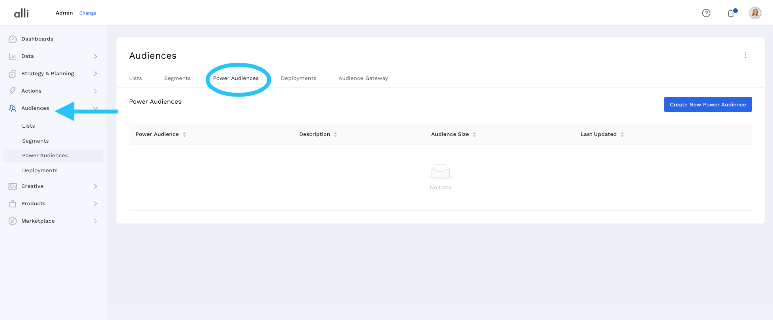The height and width of the screenshot is (320, 773).
Task: Sort by Description column
Action: click(335, 134)
